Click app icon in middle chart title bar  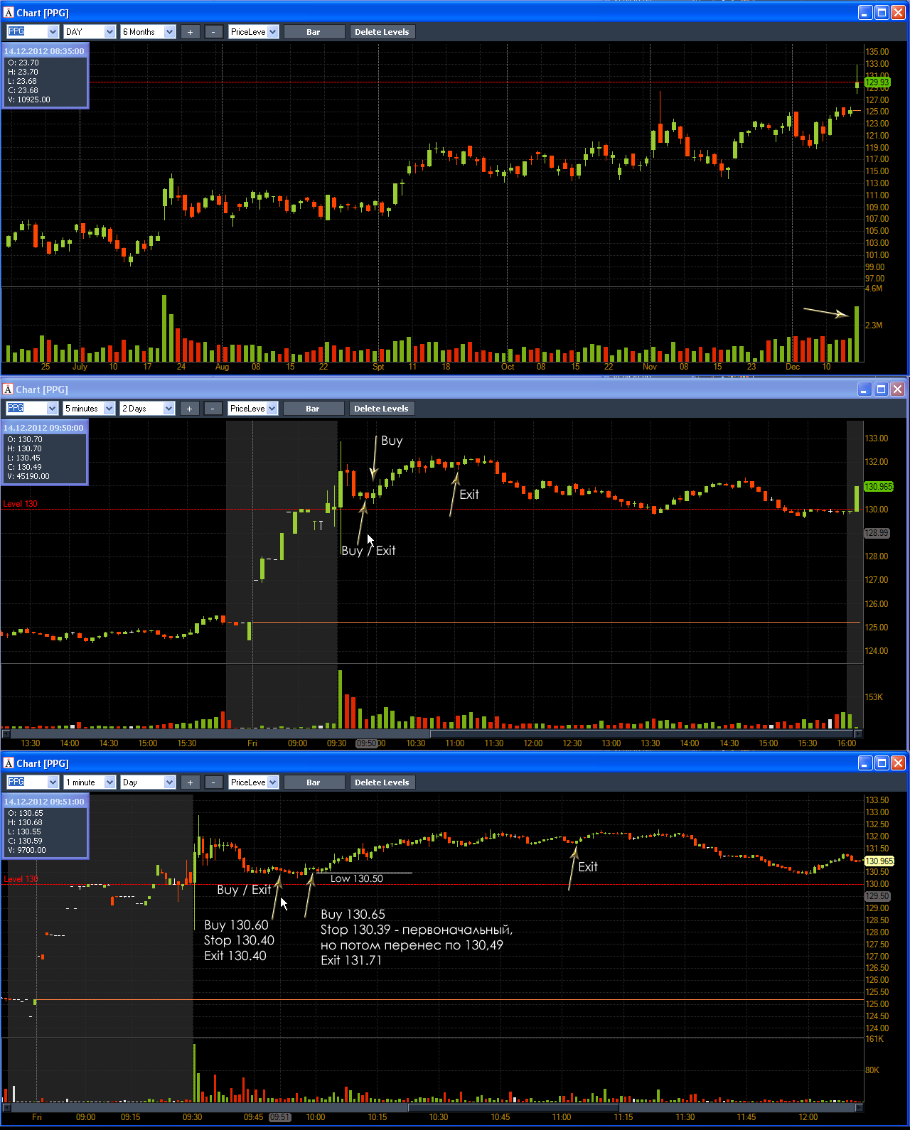(9, 389)
